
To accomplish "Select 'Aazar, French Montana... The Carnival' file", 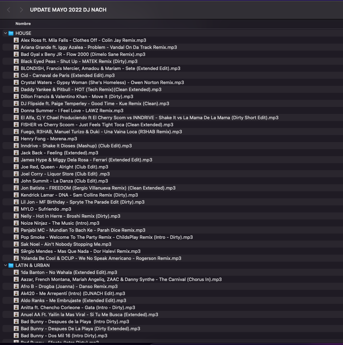I will (x=121, y=280).
